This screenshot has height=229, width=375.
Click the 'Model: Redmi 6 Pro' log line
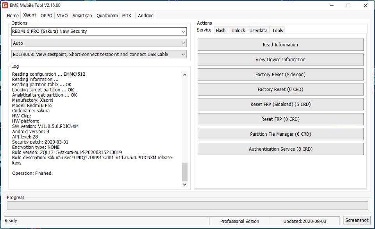point(32,106)
